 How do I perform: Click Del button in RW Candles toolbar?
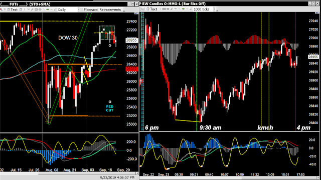(142, 9)
